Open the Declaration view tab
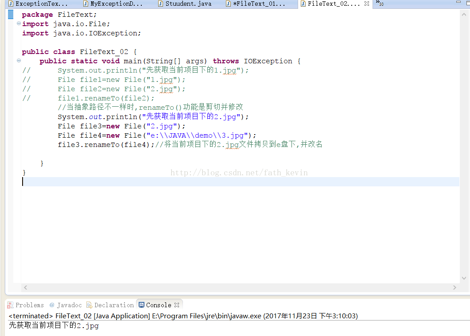This screenshot has height=336, width=470. [110, 305]
